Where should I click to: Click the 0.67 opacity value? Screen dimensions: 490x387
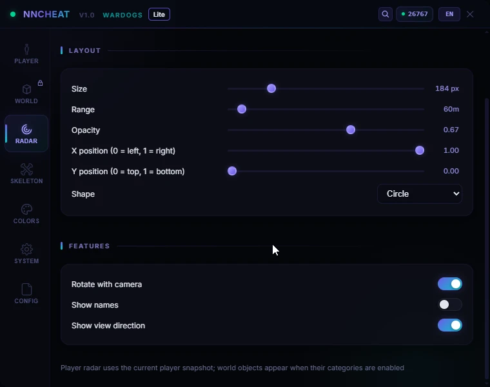point(451,130)
